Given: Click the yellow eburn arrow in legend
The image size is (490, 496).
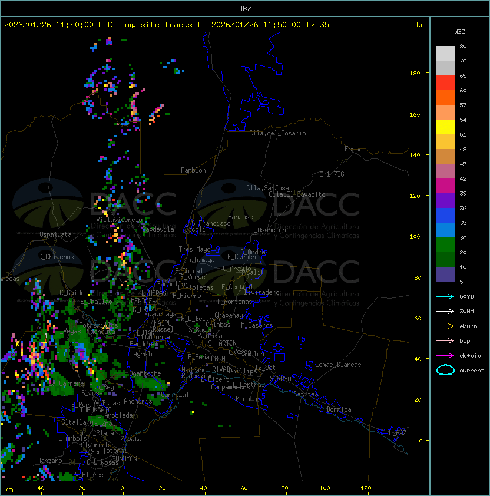Looking at the screenshot, I should point(445,326).
